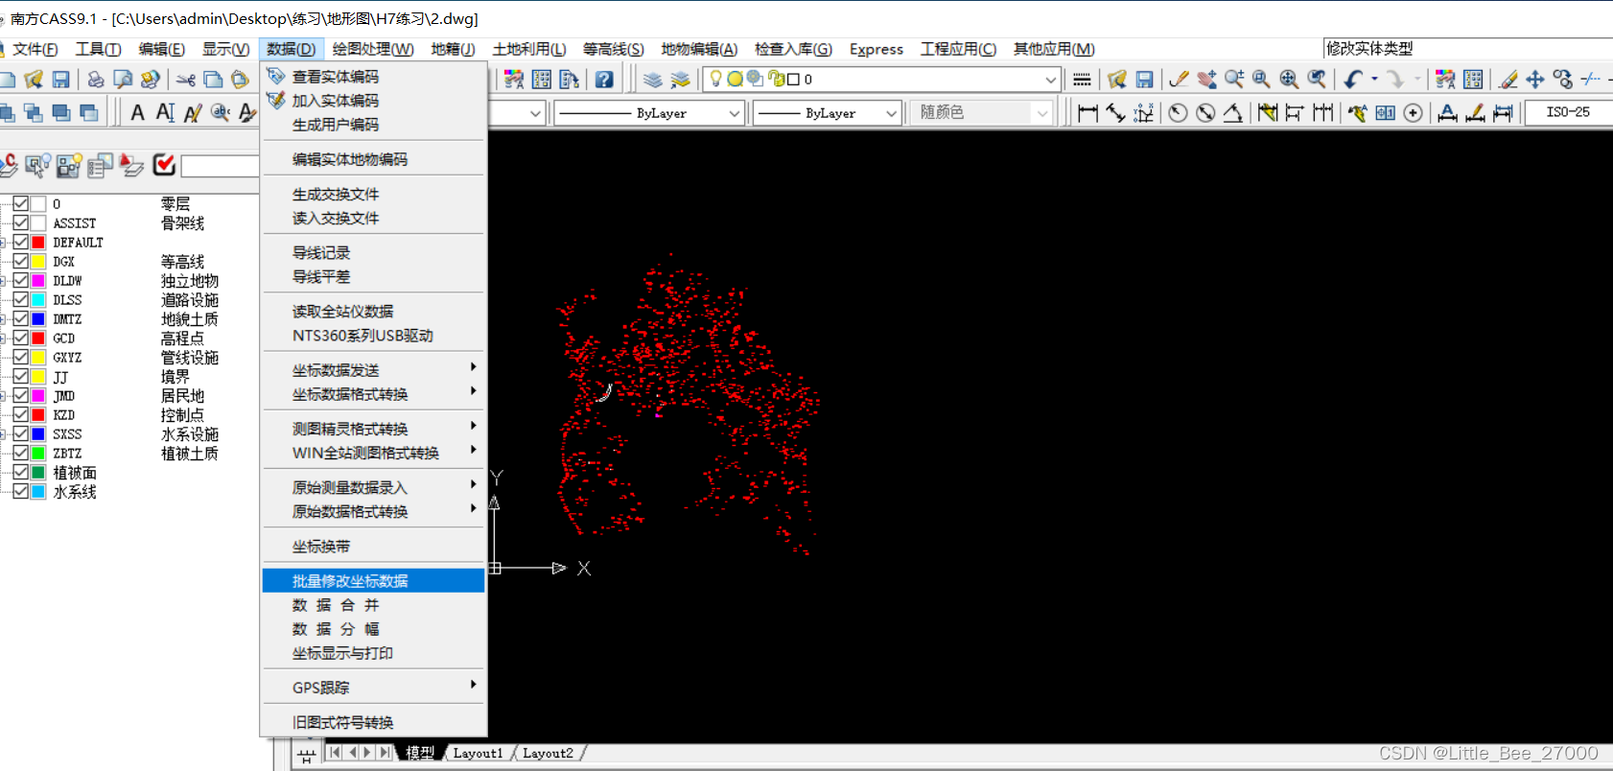The width and height of the screenshot is (1613, 771).
Task: Click the magenta color swatch of DLDW layer
Action: pos(38,280)
